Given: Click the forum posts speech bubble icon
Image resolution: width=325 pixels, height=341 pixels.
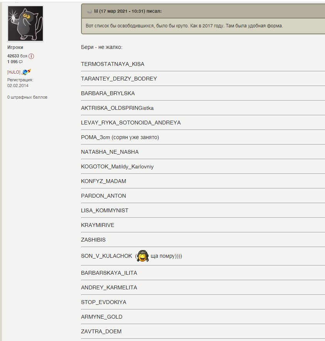Looking at the screenshot, I should pos(21,62).
